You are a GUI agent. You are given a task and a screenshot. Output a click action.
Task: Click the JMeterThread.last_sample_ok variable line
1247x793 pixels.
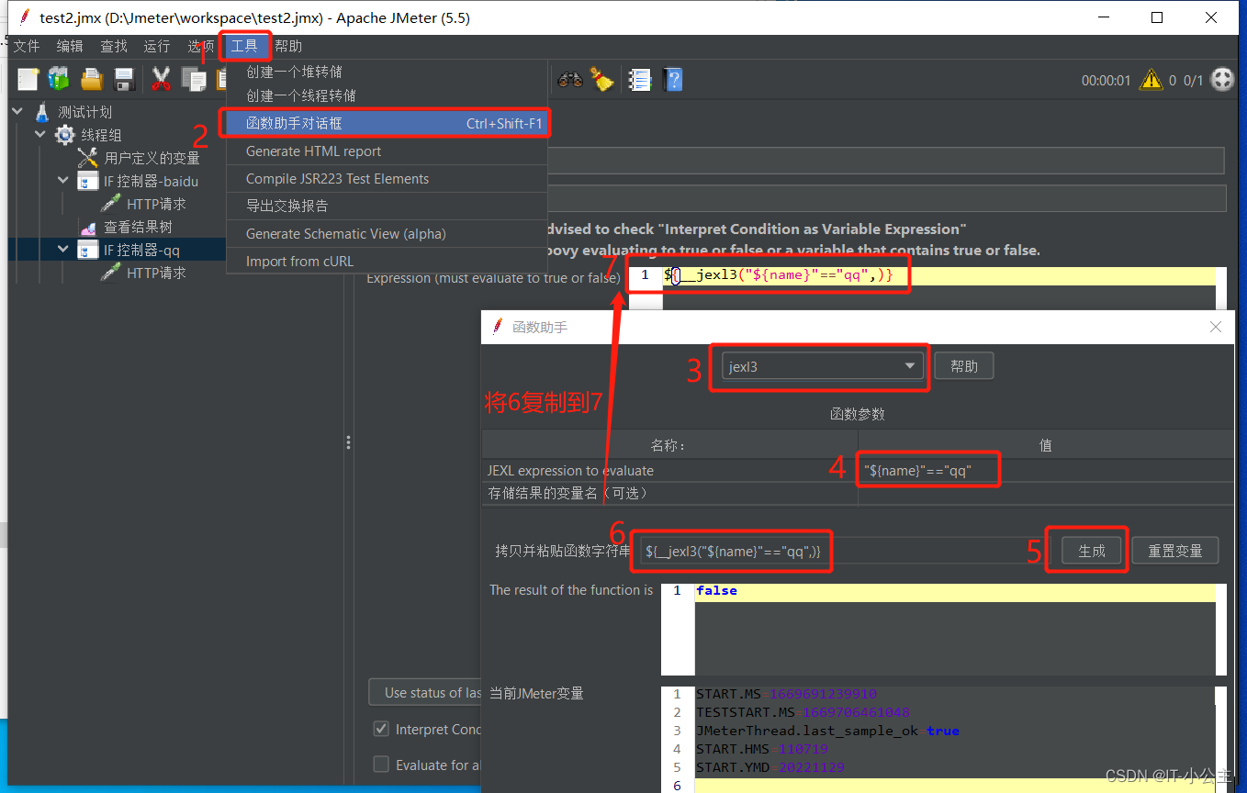coord(827,731)
